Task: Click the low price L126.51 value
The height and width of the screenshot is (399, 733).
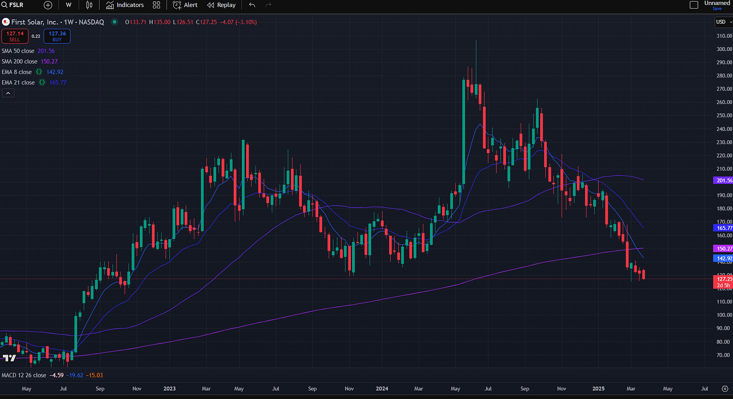Action: pyautogui.click(x=183, y=22)
